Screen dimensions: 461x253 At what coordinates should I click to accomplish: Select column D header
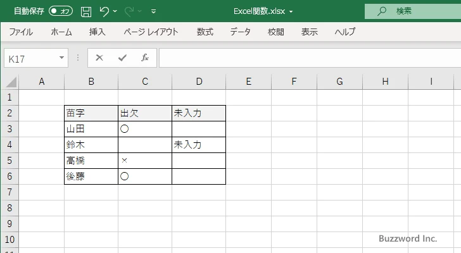click(x=199, y=82)
